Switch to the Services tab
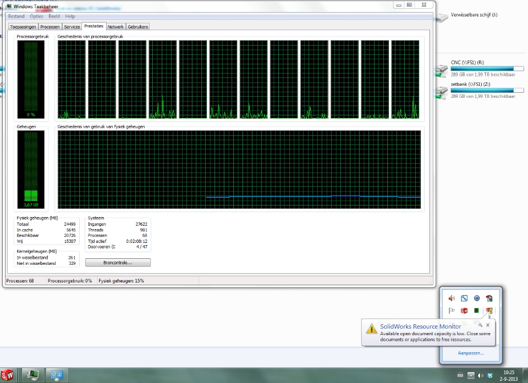 coord(71,26)
